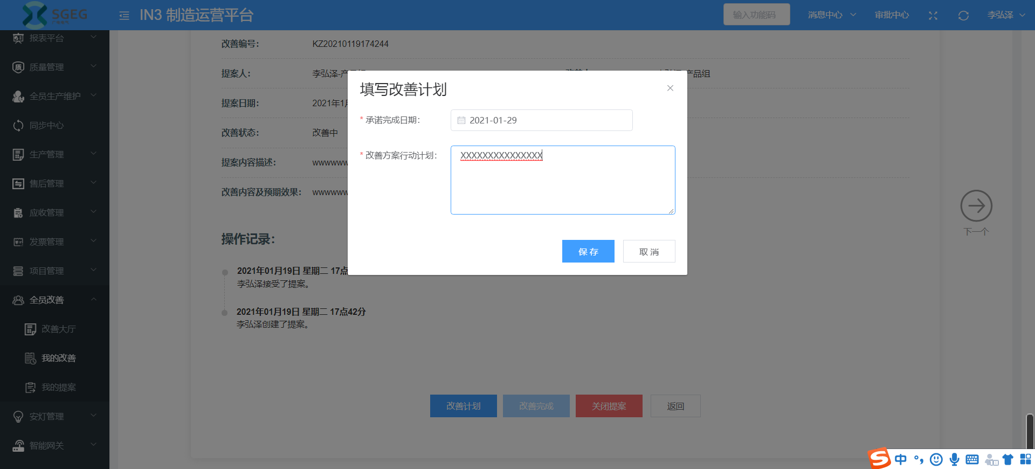Expand the 质量管理 sidebar menu

tap(54, 67)
